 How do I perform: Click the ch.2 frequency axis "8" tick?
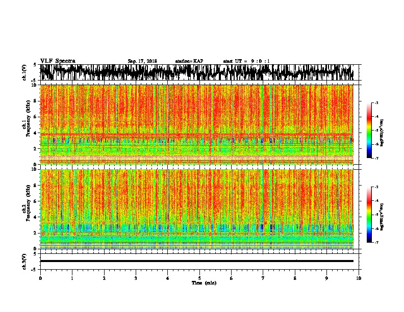(x=35, y=186)
